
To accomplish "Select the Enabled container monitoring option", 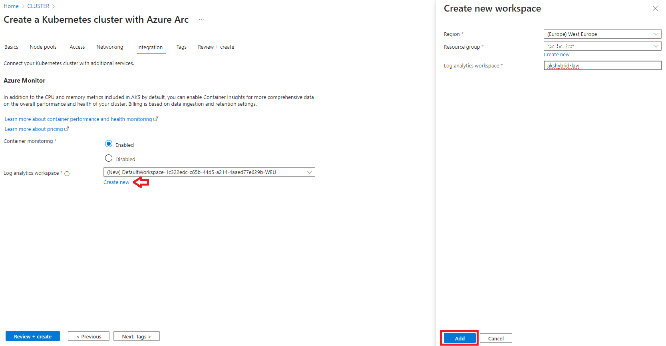I will click(x=109, y=144).
